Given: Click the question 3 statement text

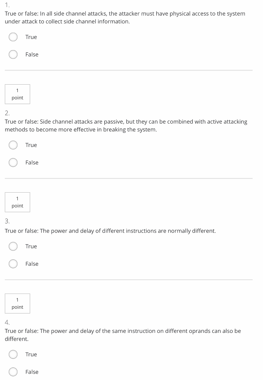Looking at the screenshot, I should coord(110,230).
